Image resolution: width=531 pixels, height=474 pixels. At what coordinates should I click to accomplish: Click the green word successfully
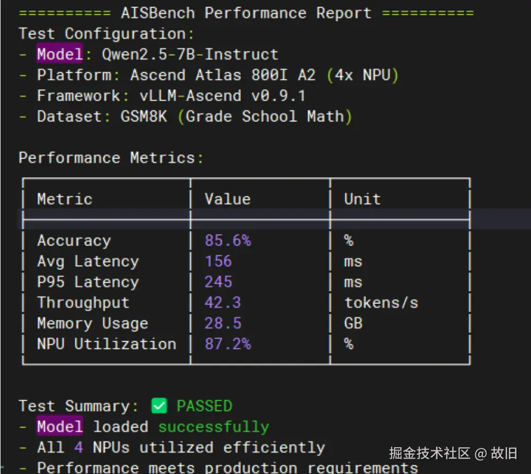click(x=214, y=427)
